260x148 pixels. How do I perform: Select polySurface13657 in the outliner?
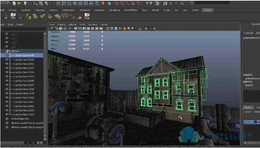(x=25, y=85)
